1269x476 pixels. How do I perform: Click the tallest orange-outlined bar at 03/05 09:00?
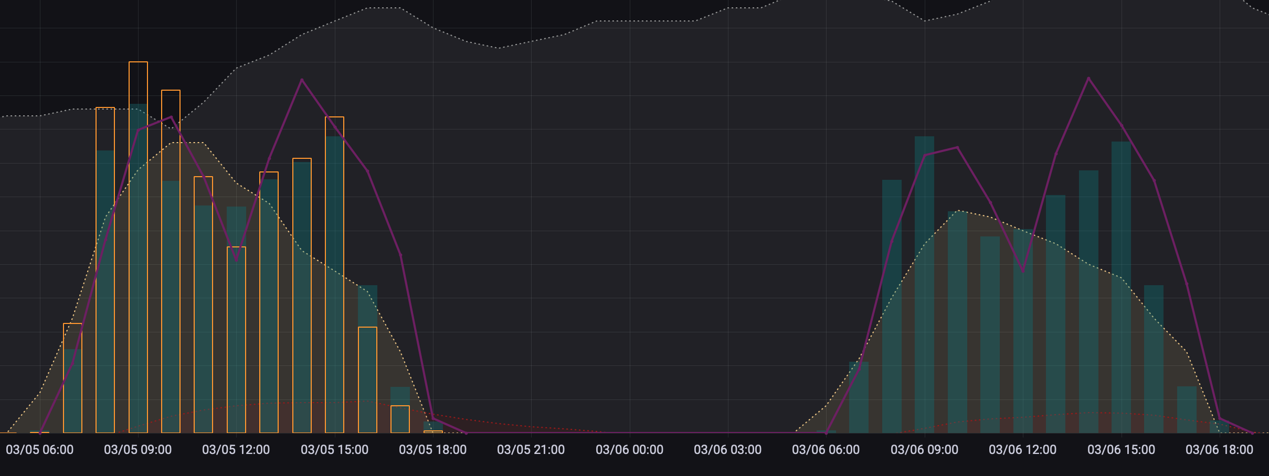[139, 246]
